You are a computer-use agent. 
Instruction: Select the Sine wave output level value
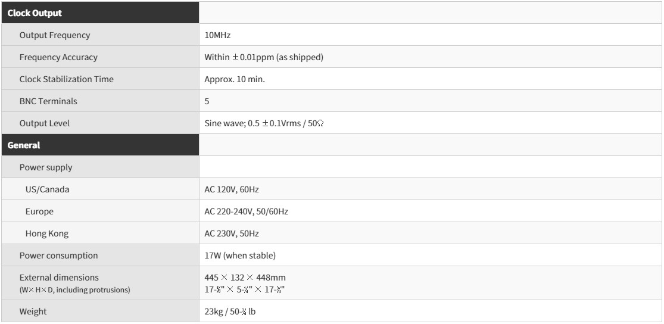pos(264,123)
